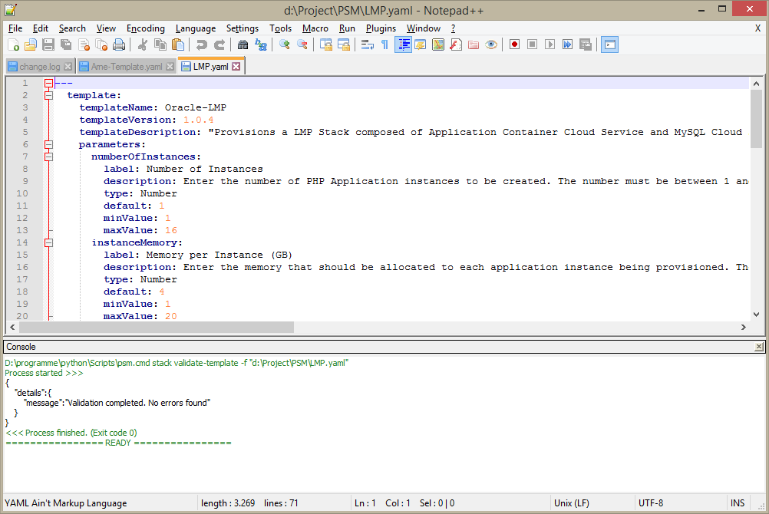Close the document with the menu bar X
The height and width of the screenshot is (514, 769).
(757, 28)
